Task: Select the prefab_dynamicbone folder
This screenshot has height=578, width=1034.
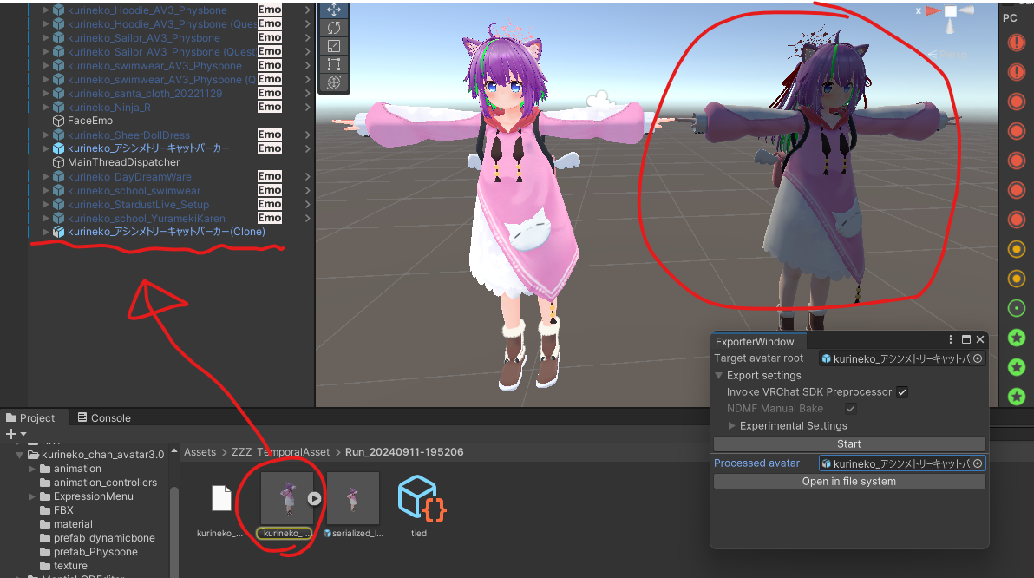Action: tap(104, 538)
